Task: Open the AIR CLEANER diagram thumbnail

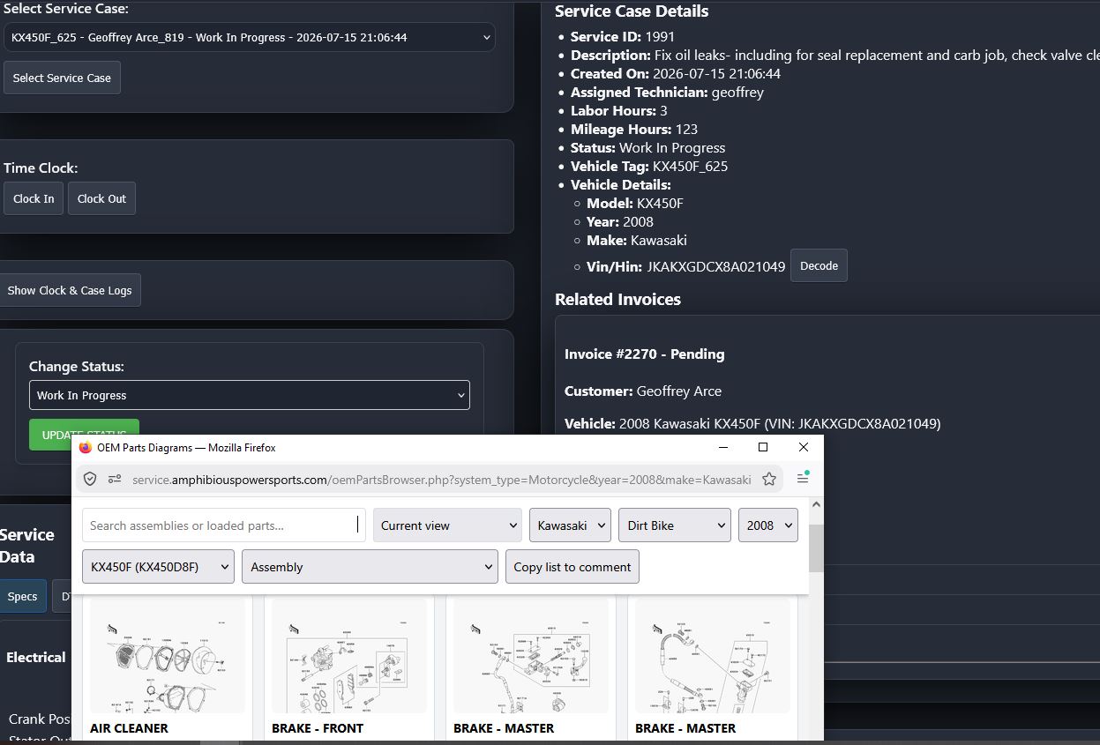Action: click(168, 656)
